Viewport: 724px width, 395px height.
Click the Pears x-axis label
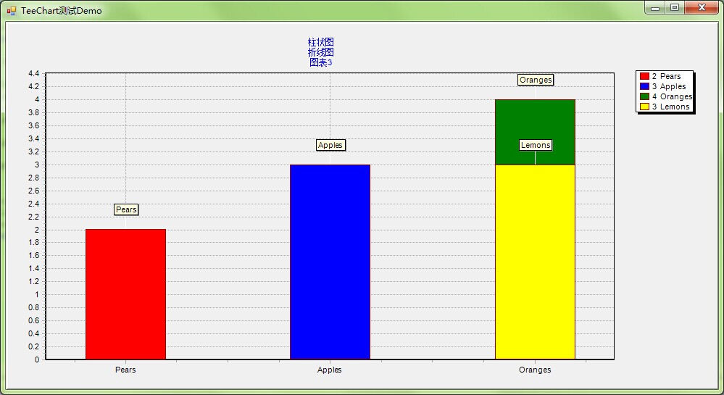[125, 370]
